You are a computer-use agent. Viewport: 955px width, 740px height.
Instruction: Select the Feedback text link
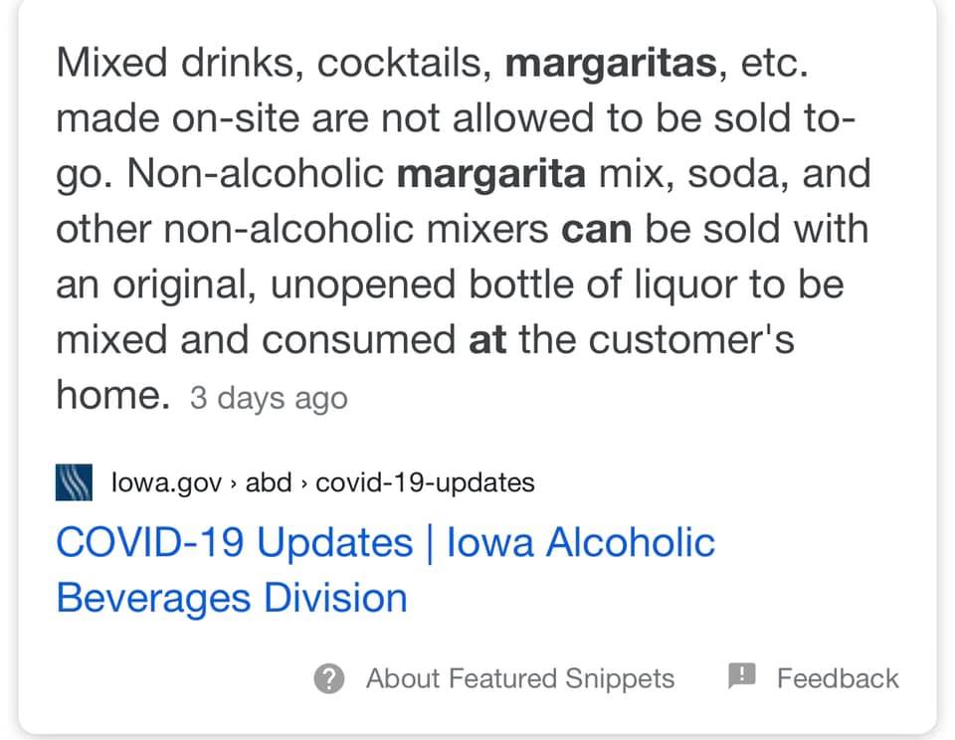pyautogui.click(x=838, y=678)
